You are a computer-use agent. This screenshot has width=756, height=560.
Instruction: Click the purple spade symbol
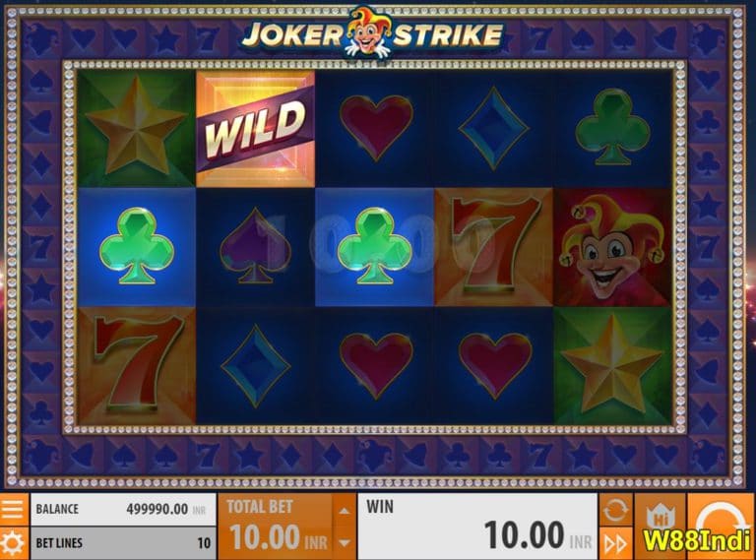255,247
